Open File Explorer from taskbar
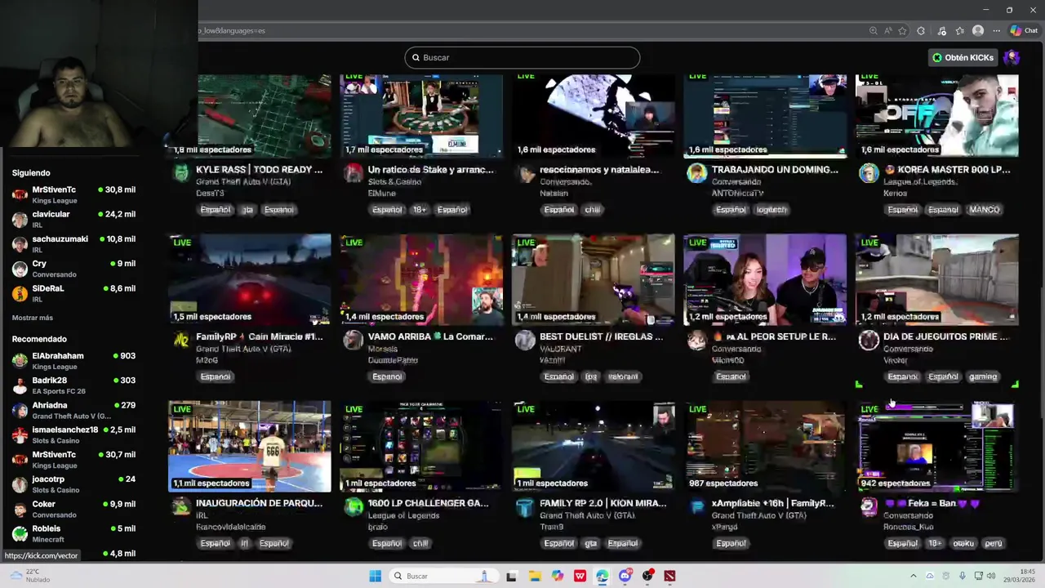Viewport: 1045px width, 588px height. click(x=535, y=576)
